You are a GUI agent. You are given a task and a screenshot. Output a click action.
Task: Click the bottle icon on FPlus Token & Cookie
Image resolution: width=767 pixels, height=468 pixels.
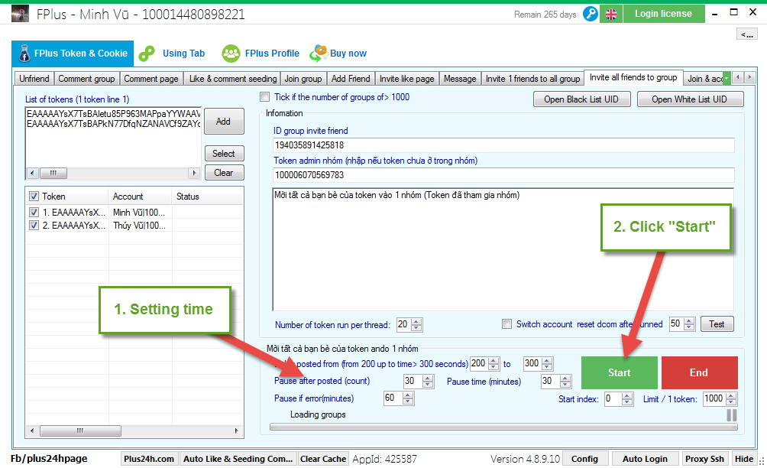[x=24, y=54]
